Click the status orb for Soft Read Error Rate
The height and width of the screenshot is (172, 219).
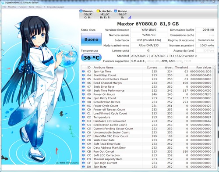(83, 144)
